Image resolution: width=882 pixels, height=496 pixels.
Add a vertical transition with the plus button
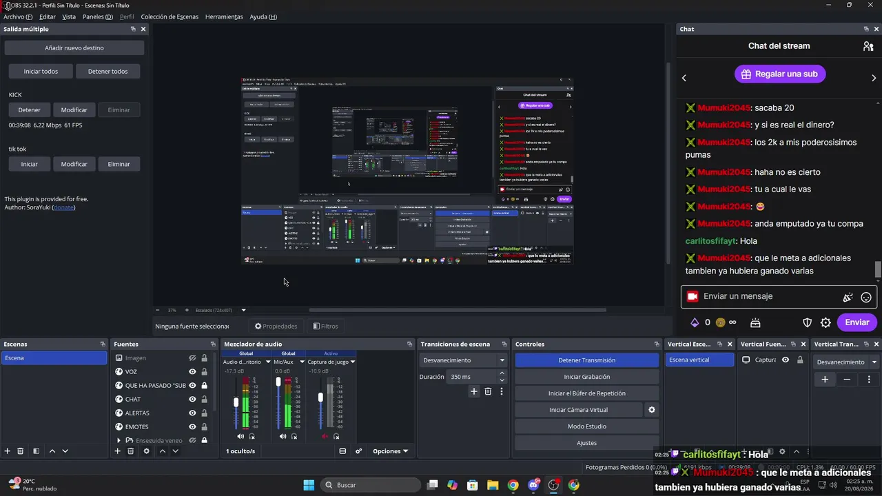tap(825, 380)
